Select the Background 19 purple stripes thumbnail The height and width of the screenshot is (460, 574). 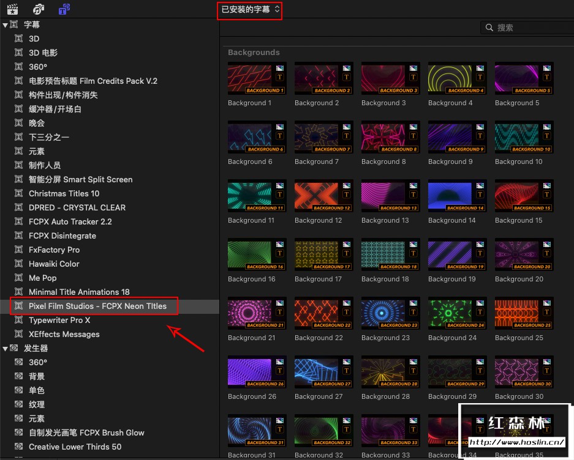[457, 254]
